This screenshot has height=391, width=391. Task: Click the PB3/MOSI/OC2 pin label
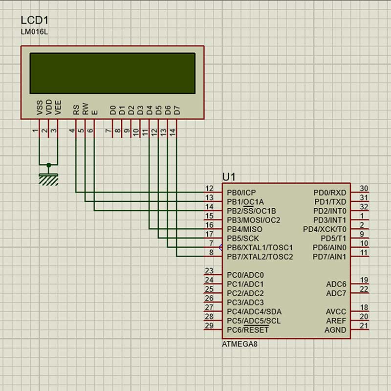tap(253, 220)
